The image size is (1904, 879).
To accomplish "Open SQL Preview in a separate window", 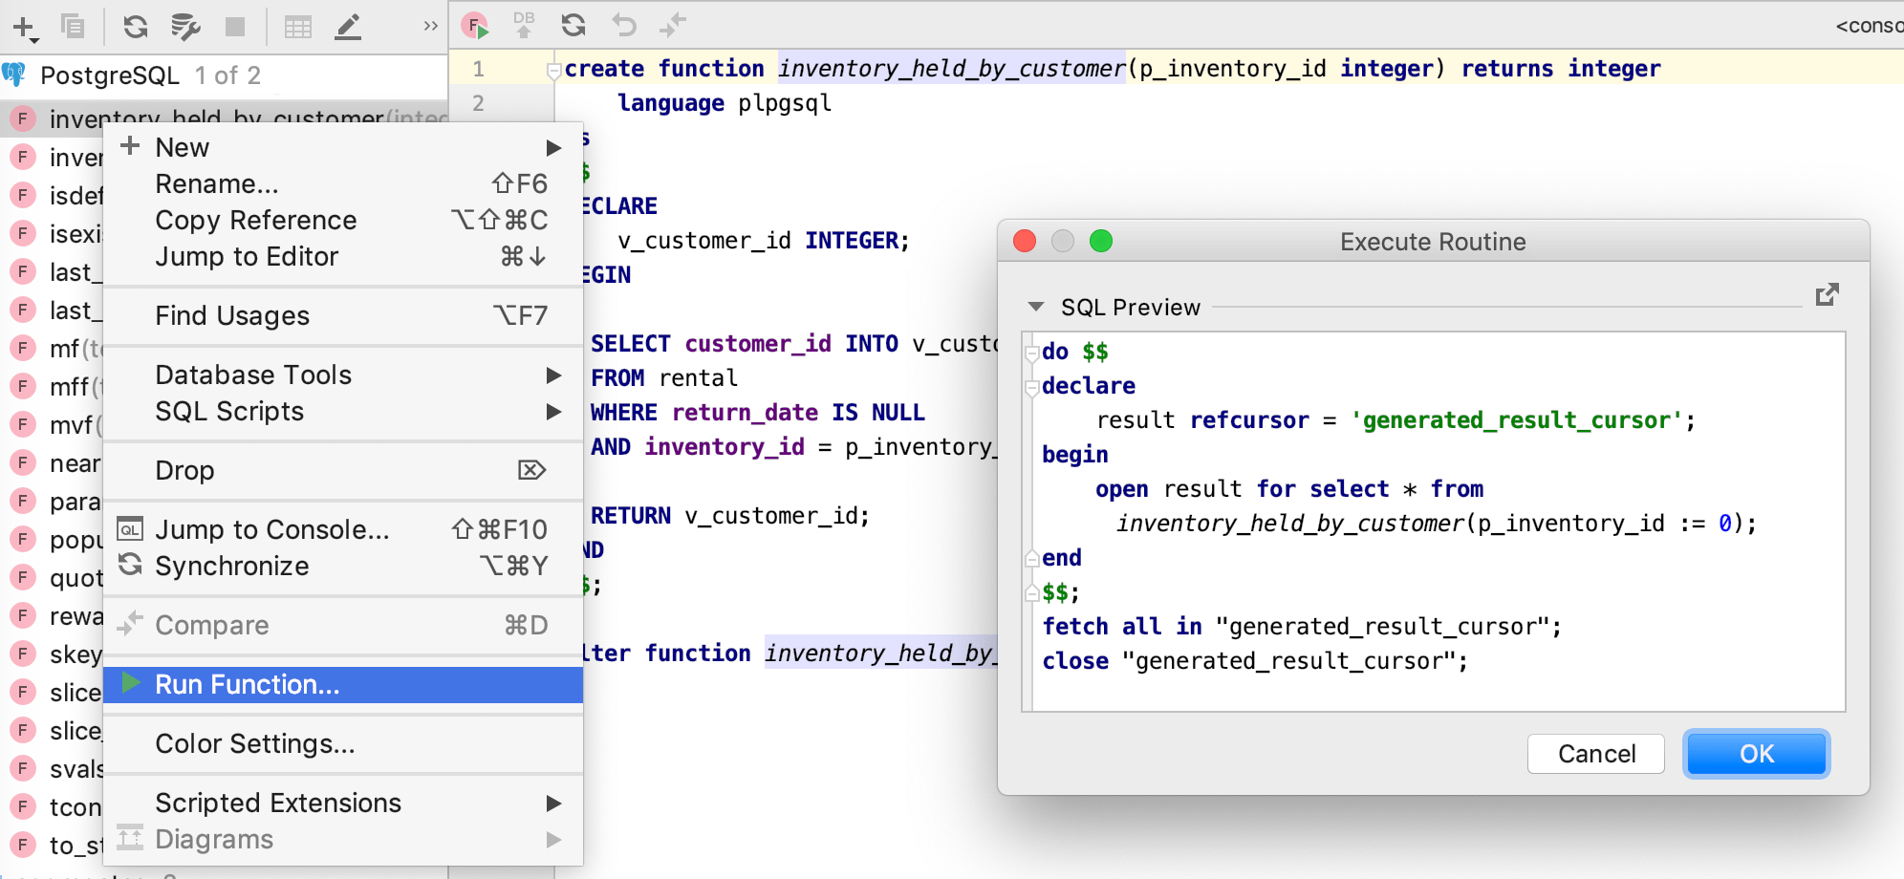I will click(1827, 295).
